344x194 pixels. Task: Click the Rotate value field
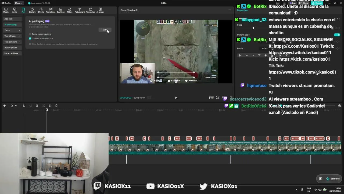click(265, 48)
